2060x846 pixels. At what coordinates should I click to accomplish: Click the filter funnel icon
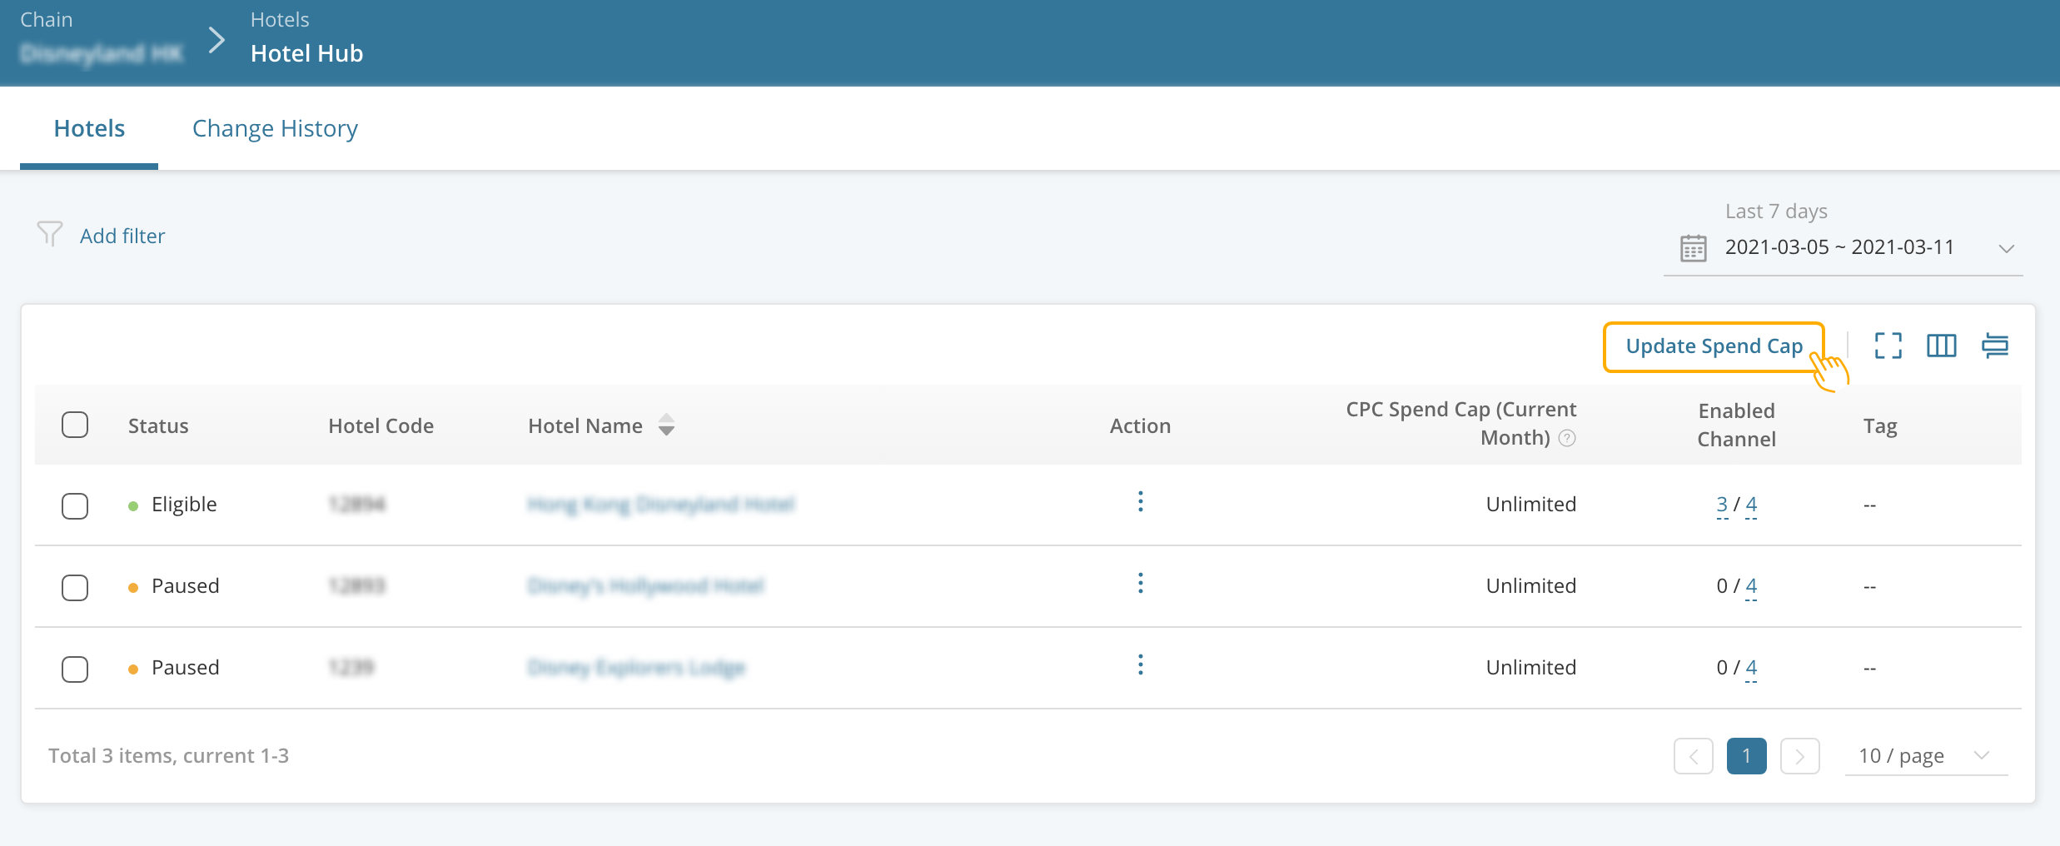point(50,234)
